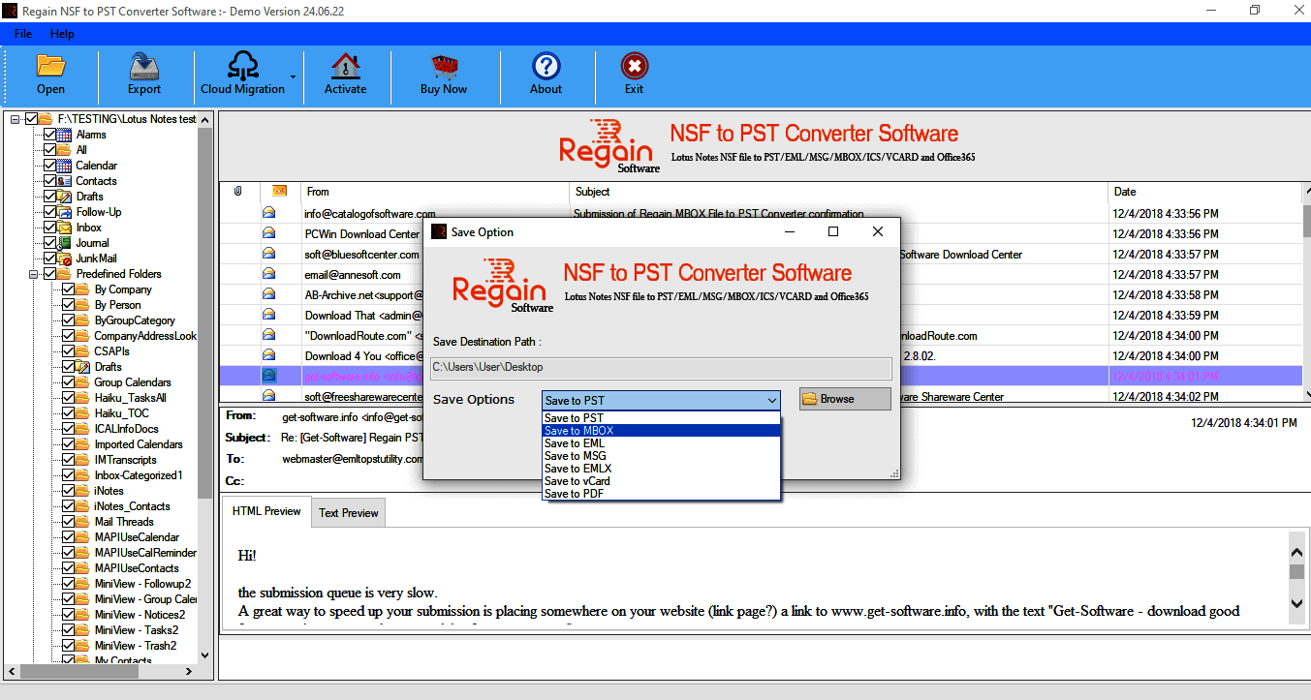1311x700 pixels.
Task: Click envelope icon for info@catalogofsoftware.com email
Action: [269, 213]
